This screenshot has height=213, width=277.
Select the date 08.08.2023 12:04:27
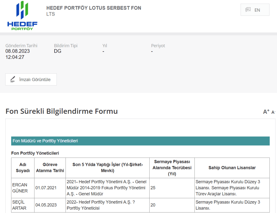coord(18,54)
